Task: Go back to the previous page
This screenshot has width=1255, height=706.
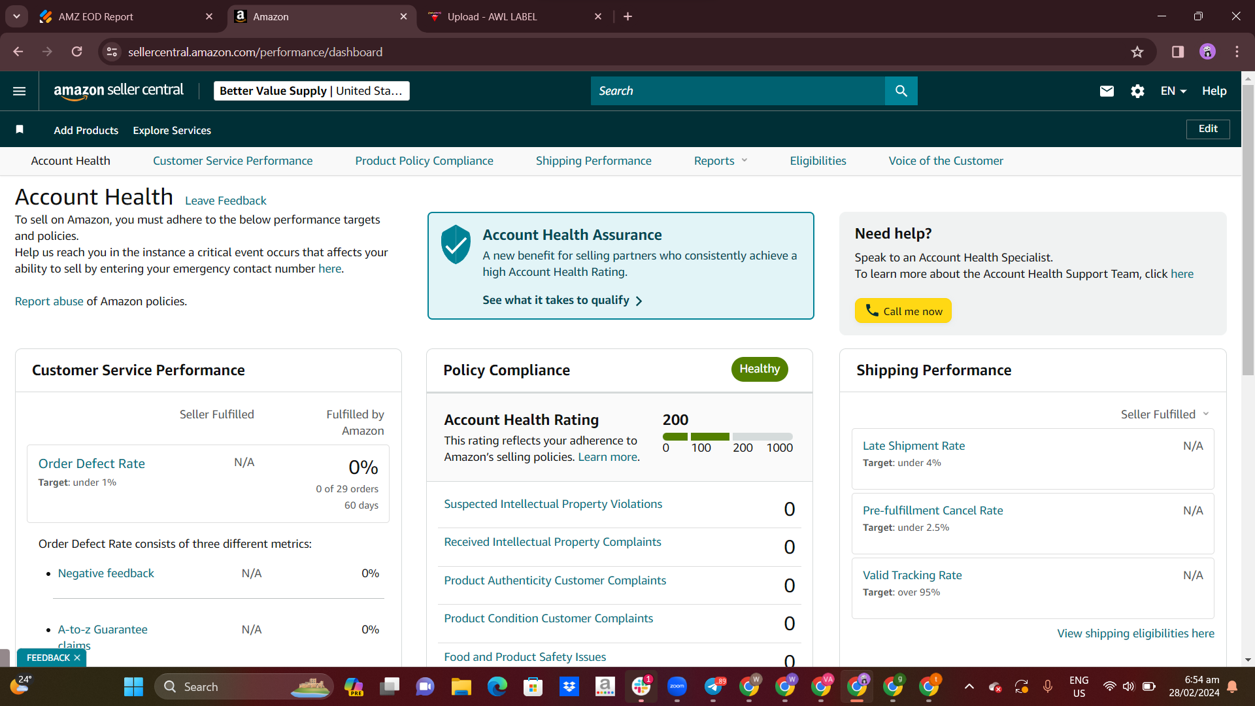Action: pos(18,52)
